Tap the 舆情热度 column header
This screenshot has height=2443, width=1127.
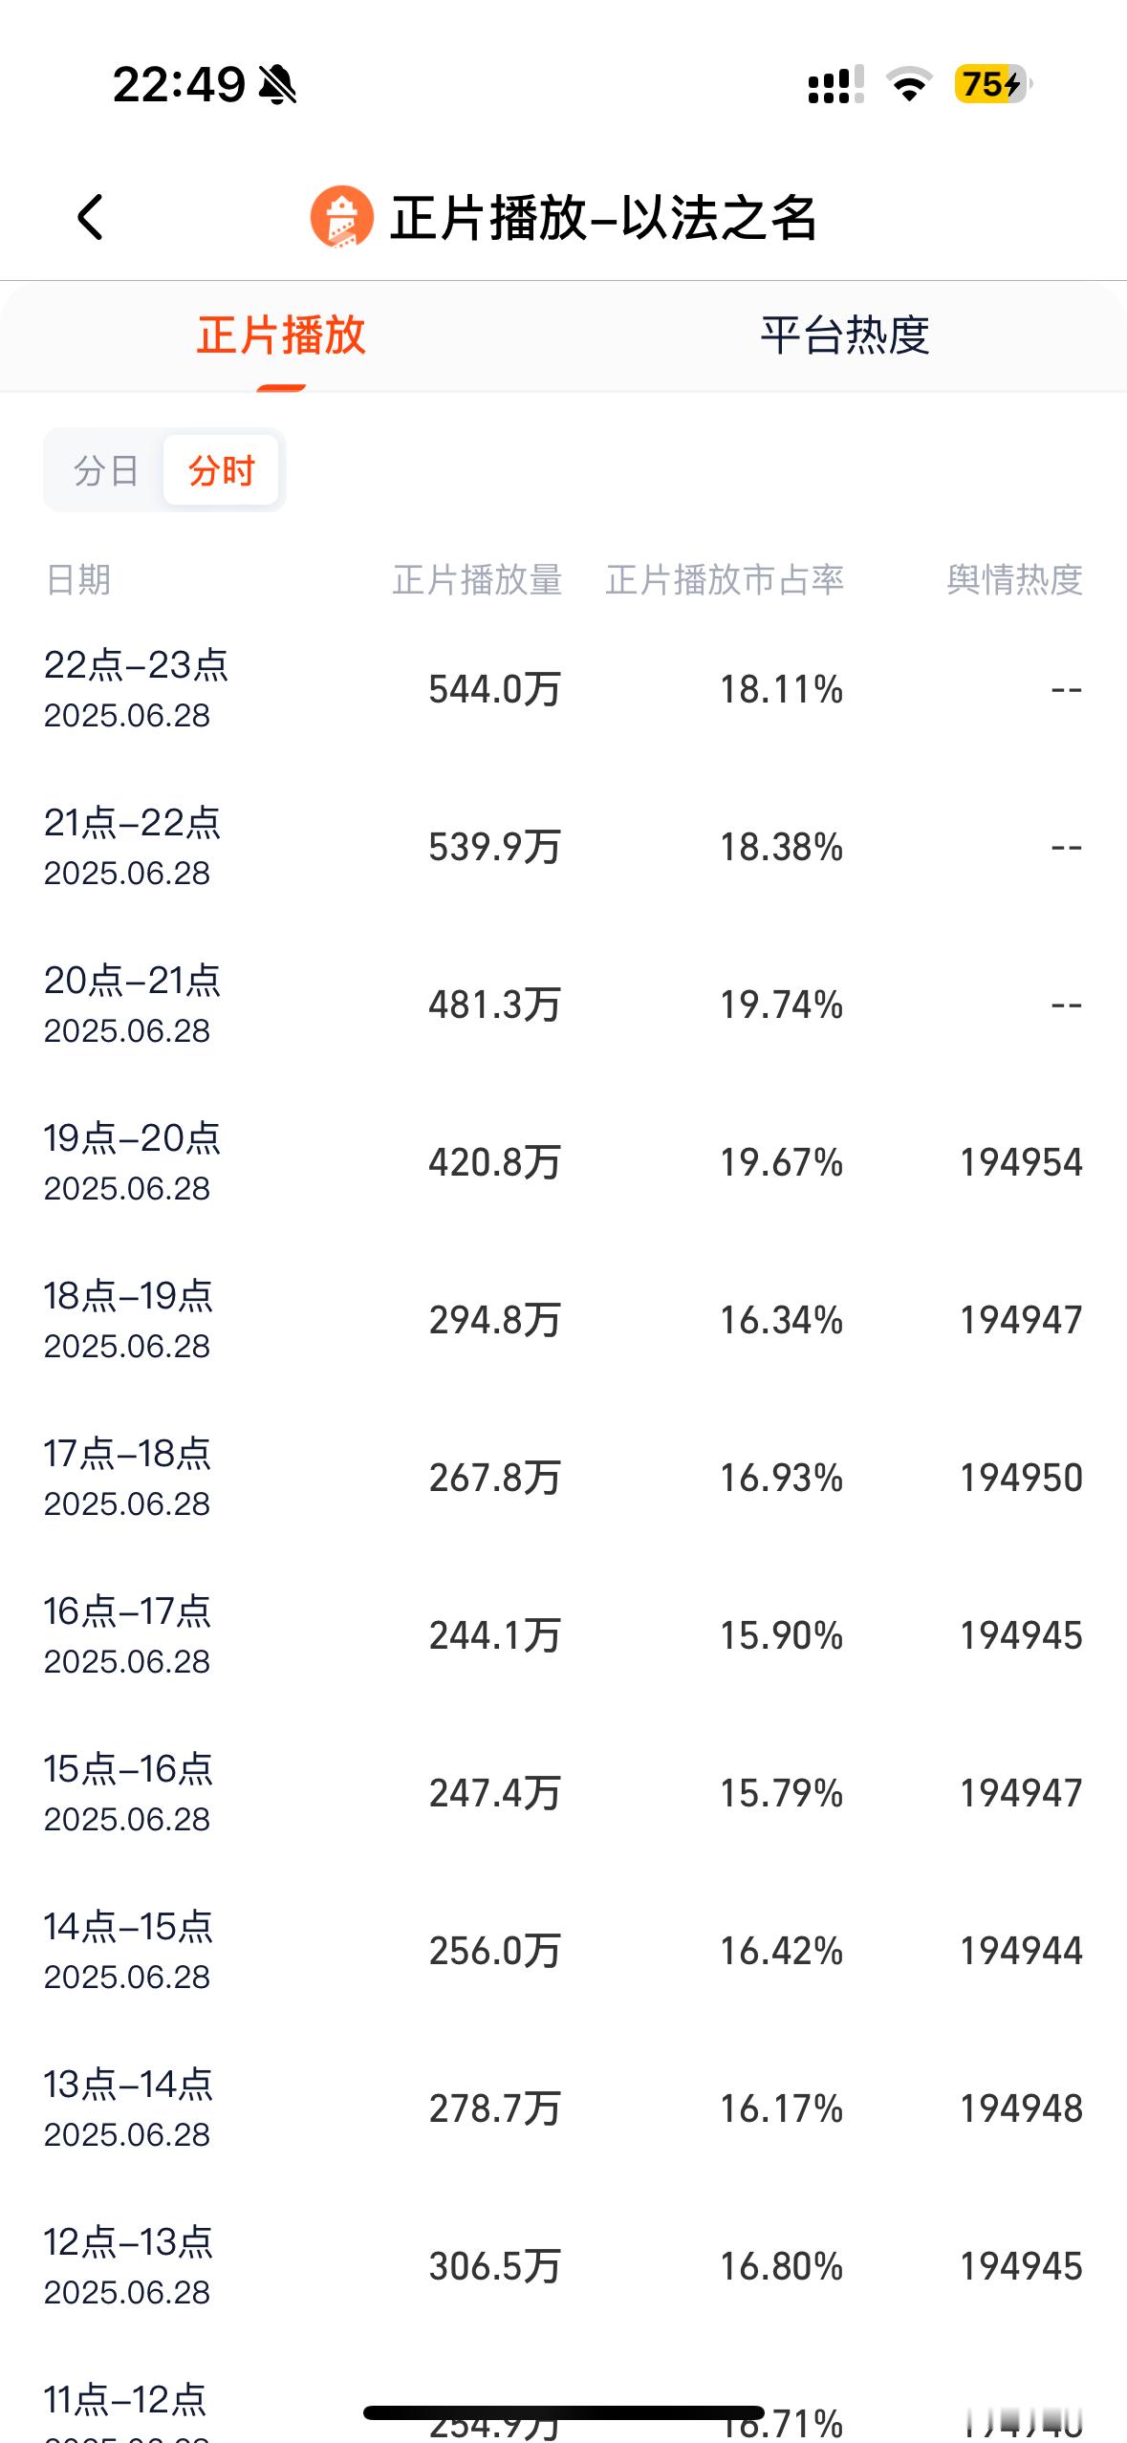[x=1014, y=580]
